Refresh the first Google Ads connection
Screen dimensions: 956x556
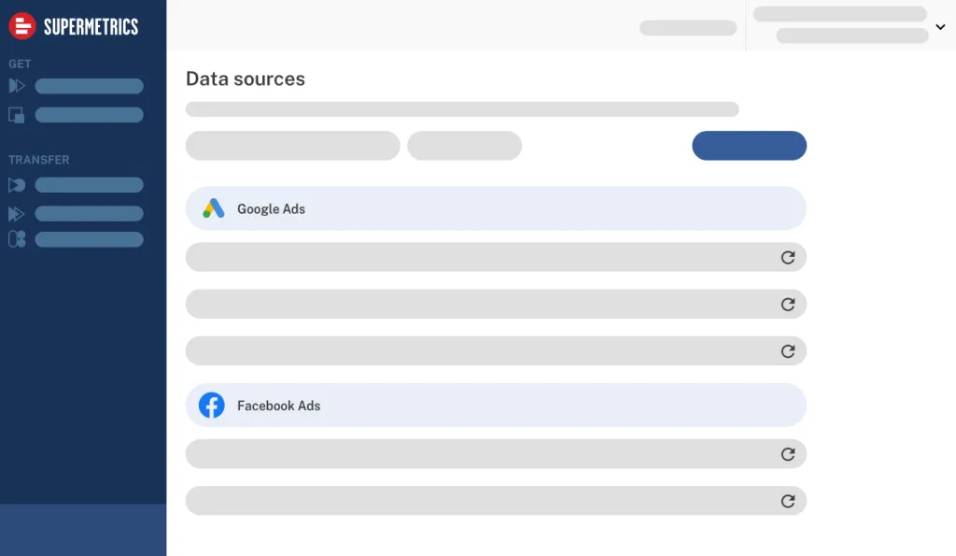pyautogui.click(x=787, y=256)
